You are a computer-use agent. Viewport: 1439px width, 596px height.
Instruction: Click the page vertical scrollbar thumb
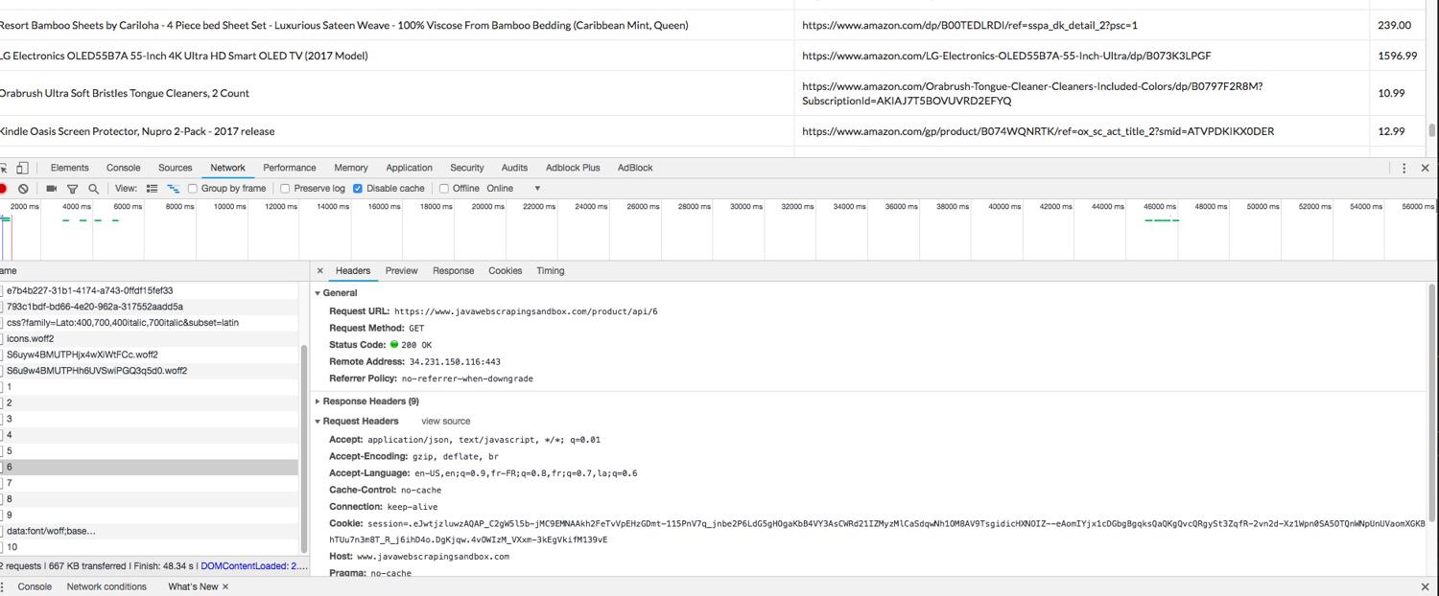click(1432, 131)
